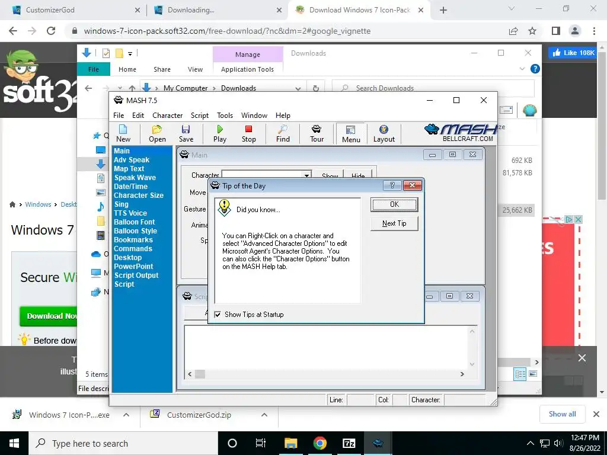The height and width of the screenshot is (455, 607).
Task: Save script using the Save toolbar icon
Action: (x=186, y=134)
